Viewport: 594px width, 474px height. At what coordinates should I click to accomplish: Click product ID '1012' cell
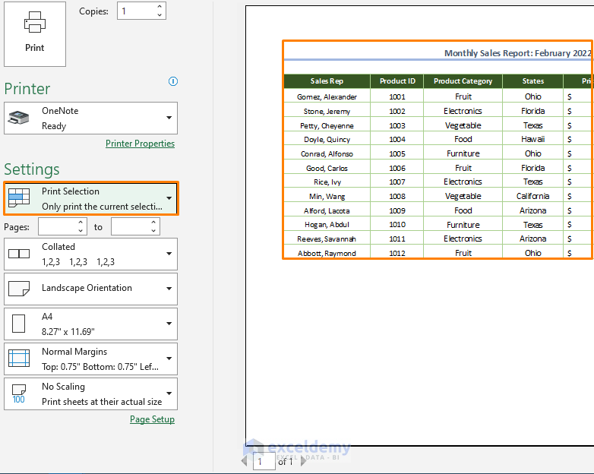pos(397,253)
